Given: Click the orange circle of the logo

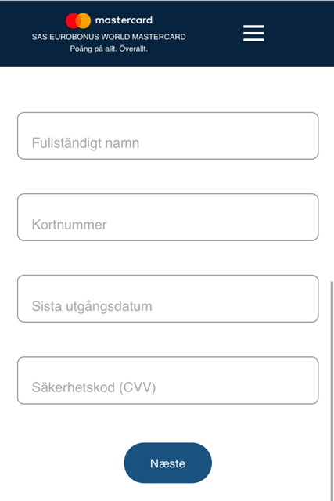Looking at the screenshot, I should click(85, 21).
